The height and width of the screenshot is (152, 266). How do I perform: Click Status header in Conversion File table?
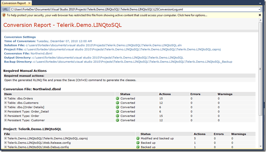[125, 94]
